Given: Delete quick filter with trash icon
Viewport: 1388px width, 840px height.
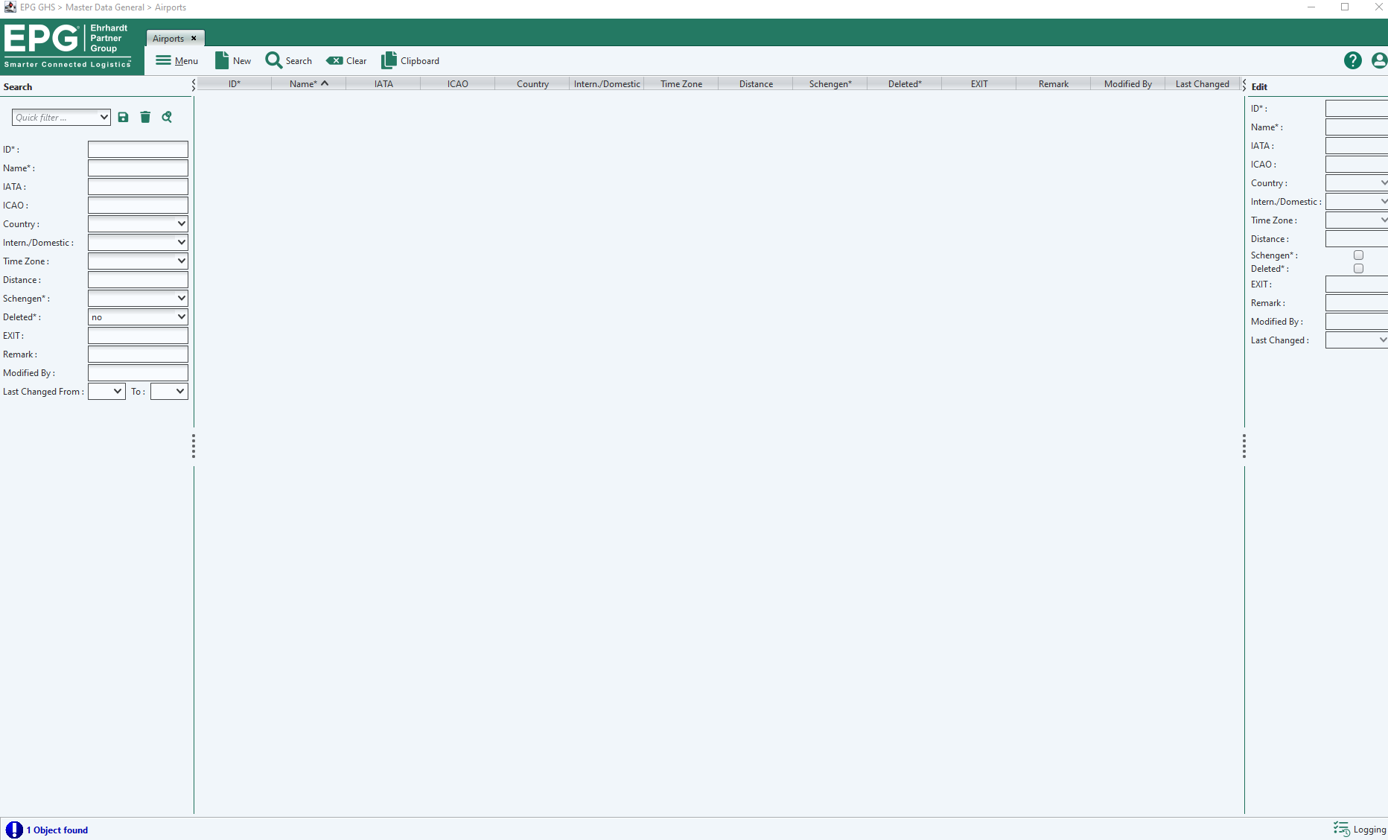Looking at the screenshot, I should click(x=145, y=117).
